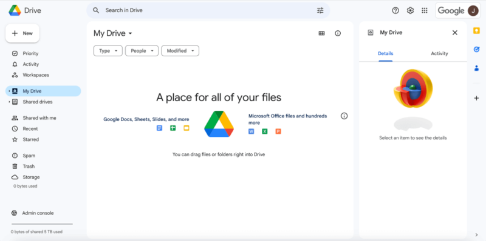This screenshot has width=486, height=241.
Task: Click the magnifier search icon
Action: (x=96, y=10)
